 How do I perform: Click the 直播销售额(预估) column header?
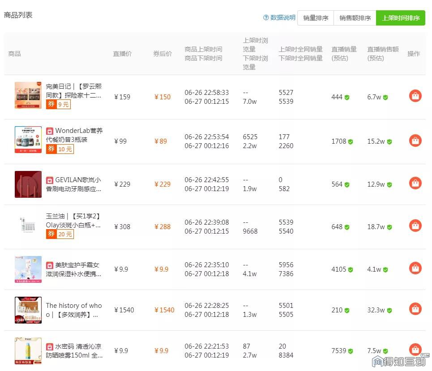(x=383, y=54)
